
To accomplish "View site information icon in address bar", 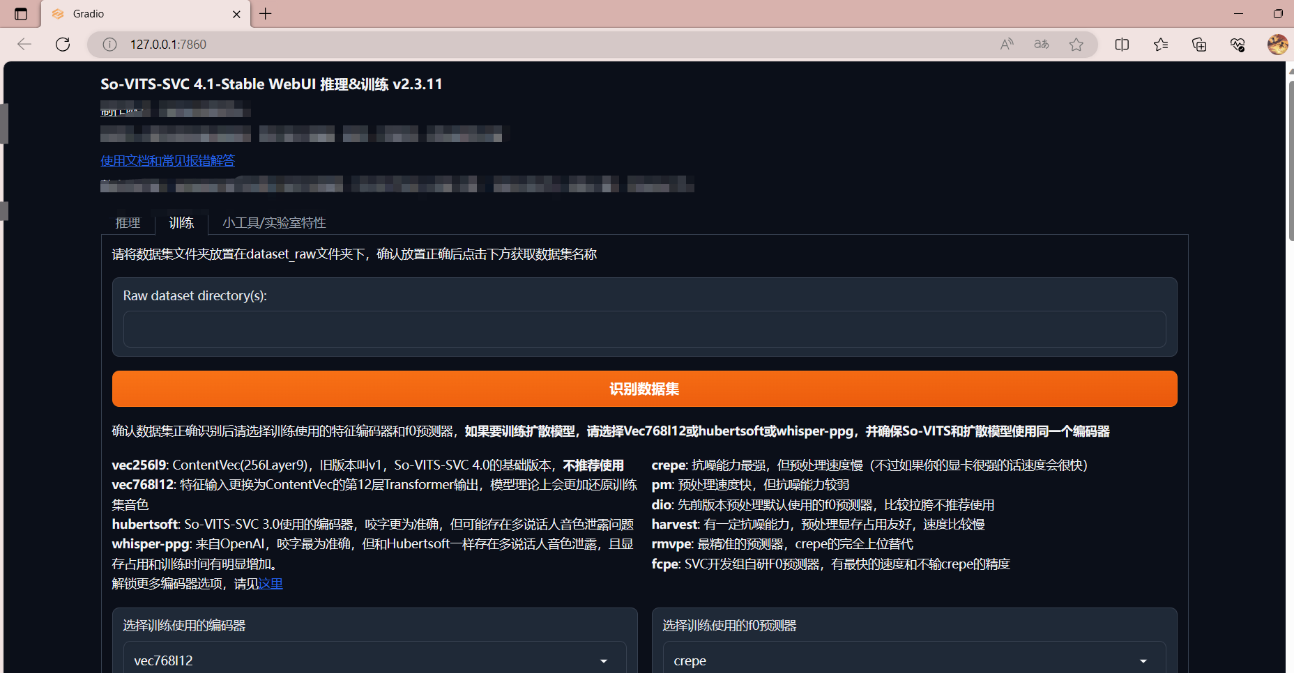I will [x=109, y=45].
